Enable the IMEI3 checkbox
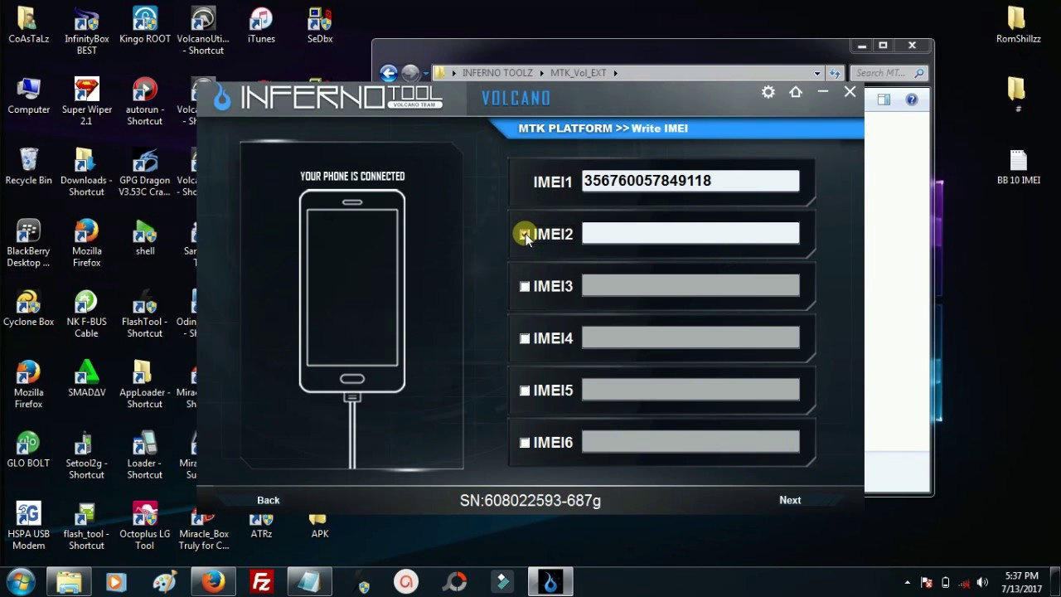 pos(525,286)
